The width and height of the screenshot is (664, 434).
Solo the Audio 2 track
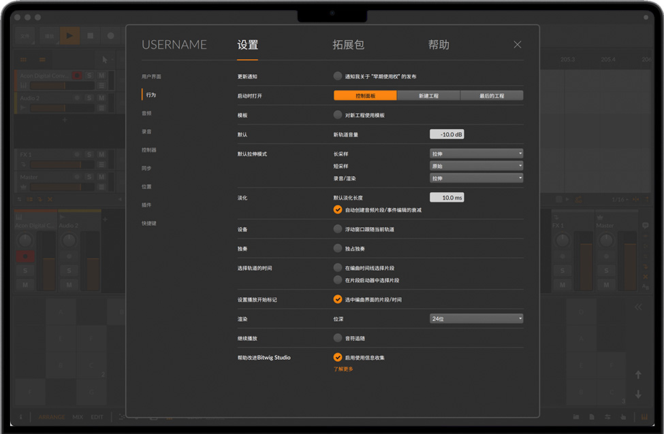coord(89,98)
